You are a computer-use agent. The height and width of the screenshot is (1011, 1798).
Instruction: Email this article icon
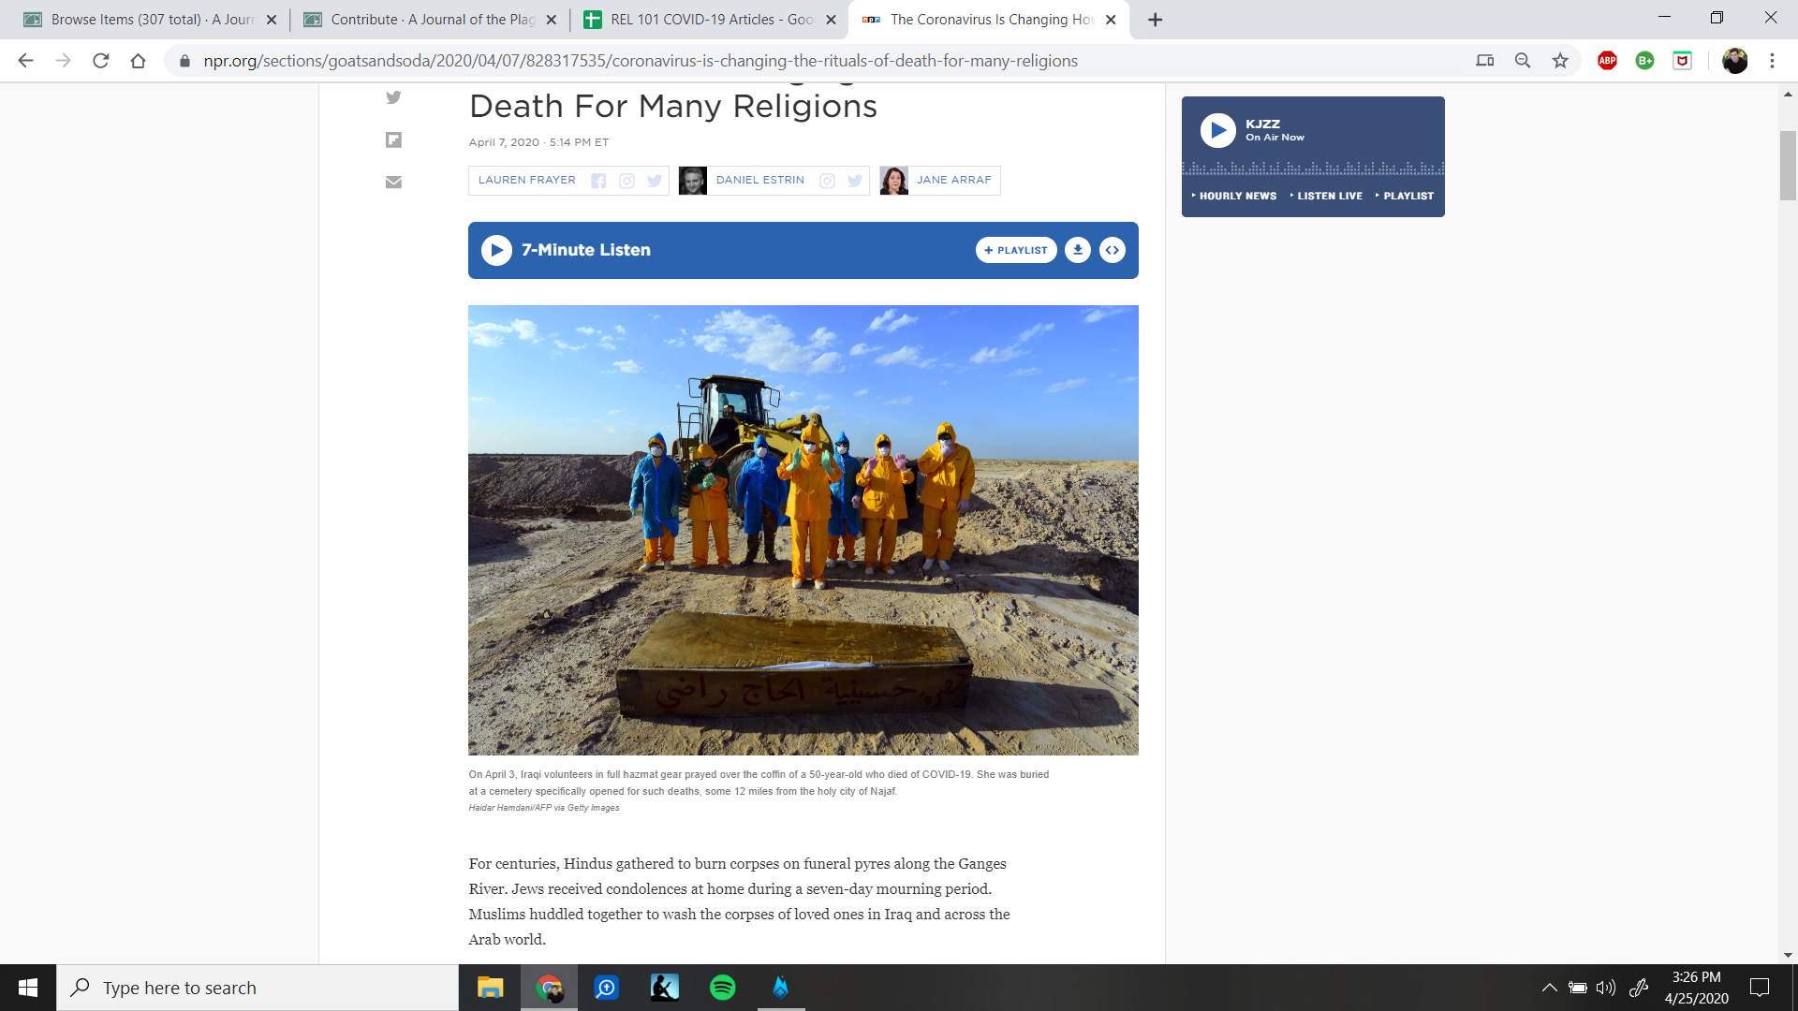coord(393,182)
